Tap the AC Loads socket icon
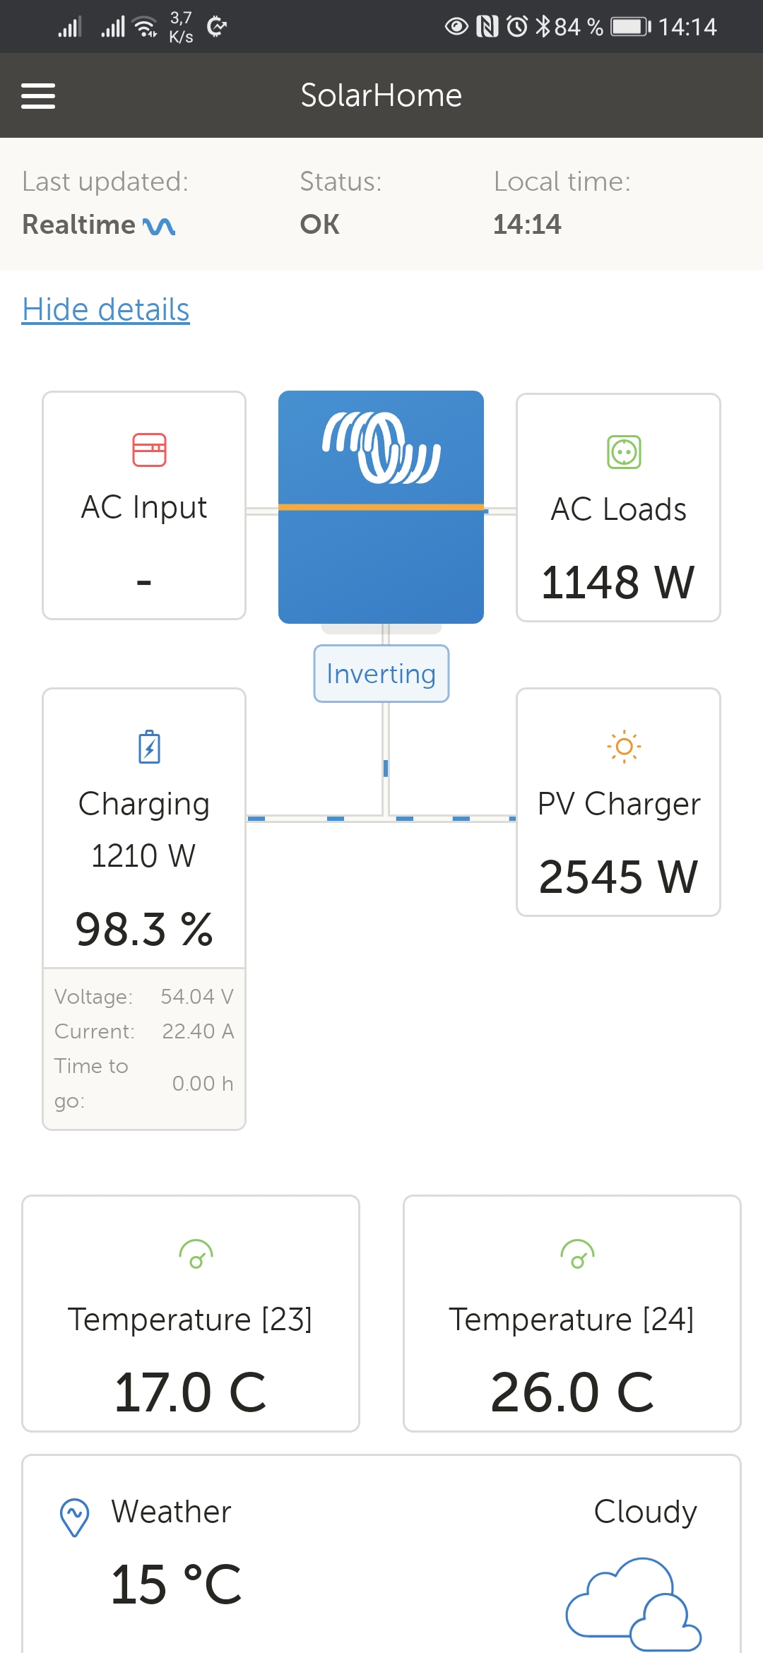Viewport: 763px width, 1653px height. pos(624,452)
